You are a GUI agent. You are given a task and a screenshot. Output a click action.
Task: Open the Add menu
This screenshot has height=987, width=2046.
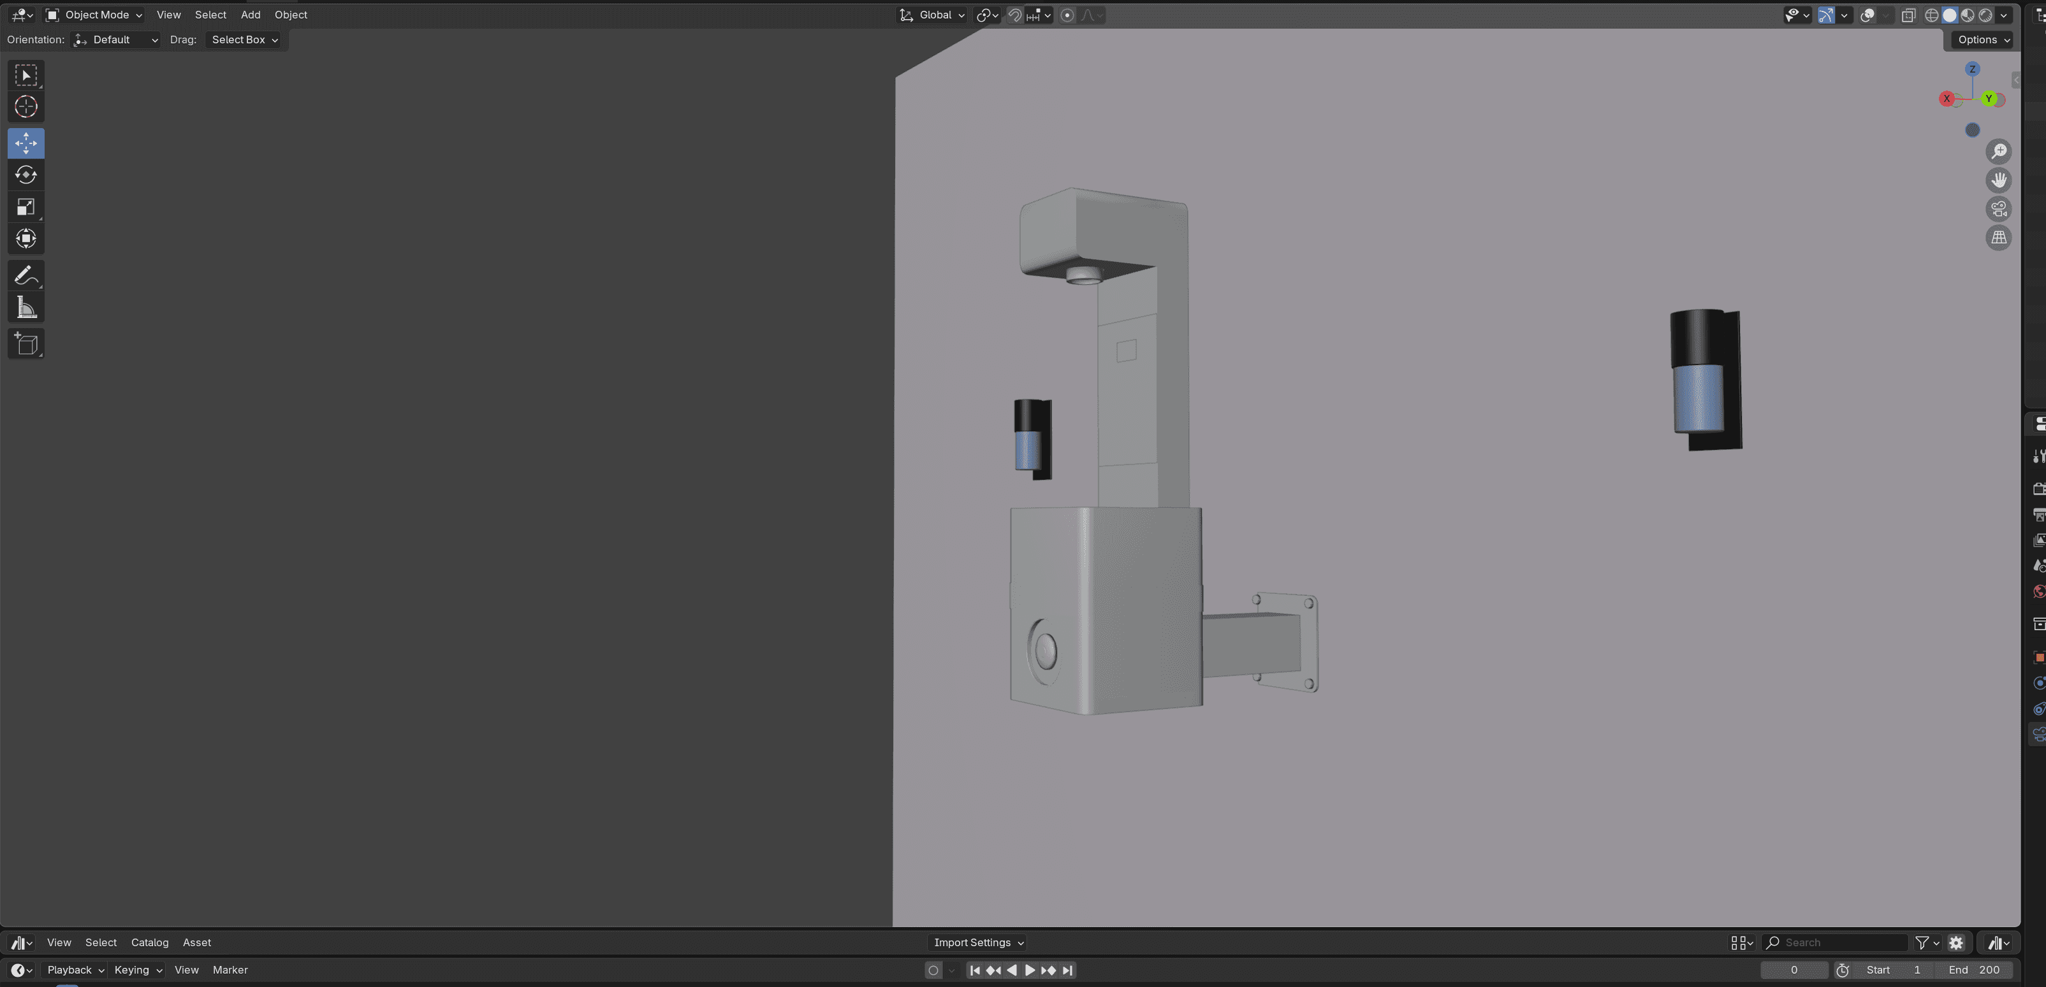(250, 15)
